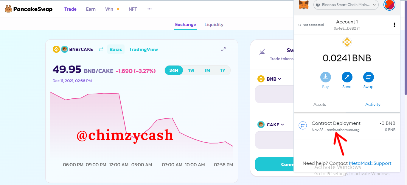Viewport: 407px width, 185px height.
Task: Open the BNB token selector
Action: [269, 79]
